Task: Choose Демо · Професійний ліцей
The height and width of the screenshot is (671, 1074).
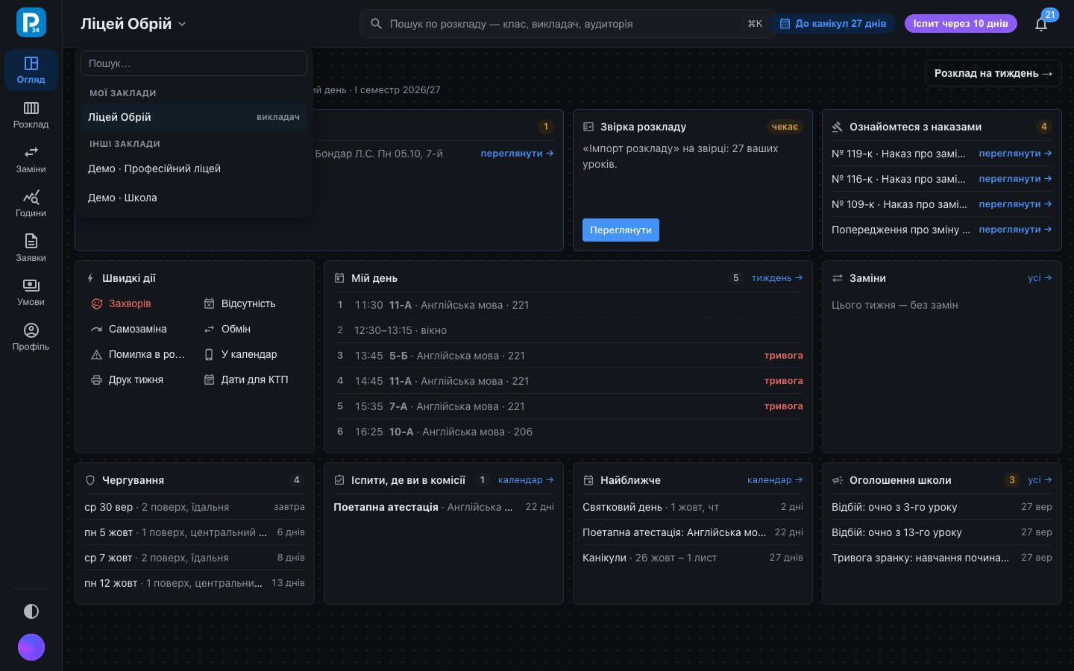Action: (194, 168)
